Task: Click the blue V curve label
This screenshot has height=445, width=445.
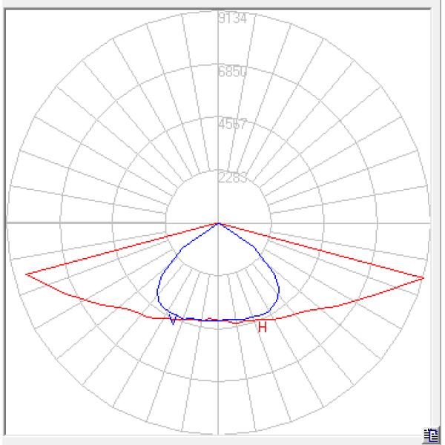Action: pyautogui.click(x=173, y=320)
